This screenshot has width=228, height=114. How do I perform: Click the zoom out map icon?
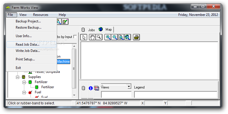tap(115, 37)
